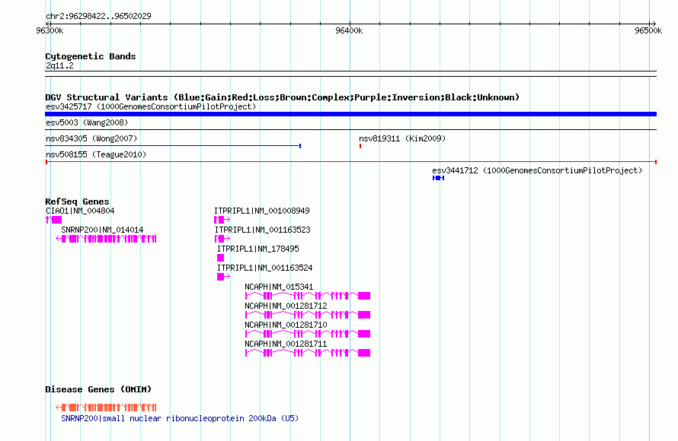
Task: Click the esv3425717 blue gain variant bar
Action: 350,114
